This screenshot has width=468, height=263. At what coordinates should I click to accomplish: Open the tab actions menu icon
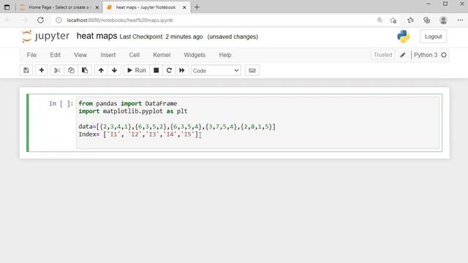(x=7, y=7)
